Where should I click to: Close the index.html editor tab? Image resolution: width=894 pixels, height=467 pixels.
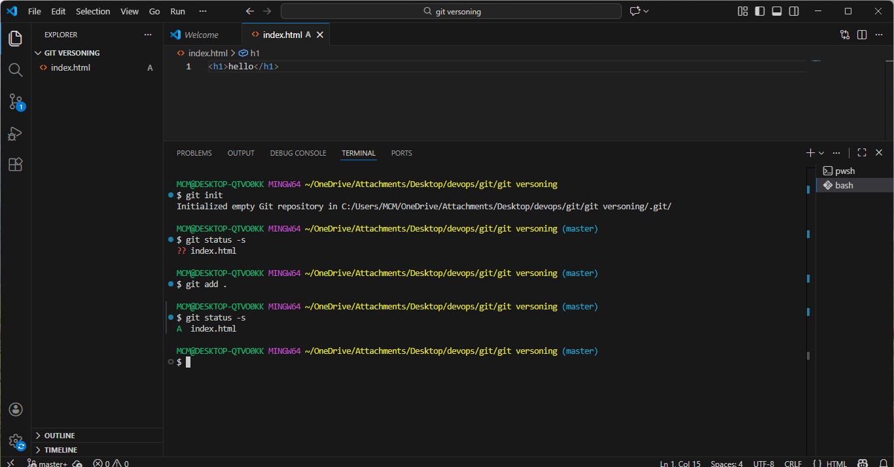(320, 35)
